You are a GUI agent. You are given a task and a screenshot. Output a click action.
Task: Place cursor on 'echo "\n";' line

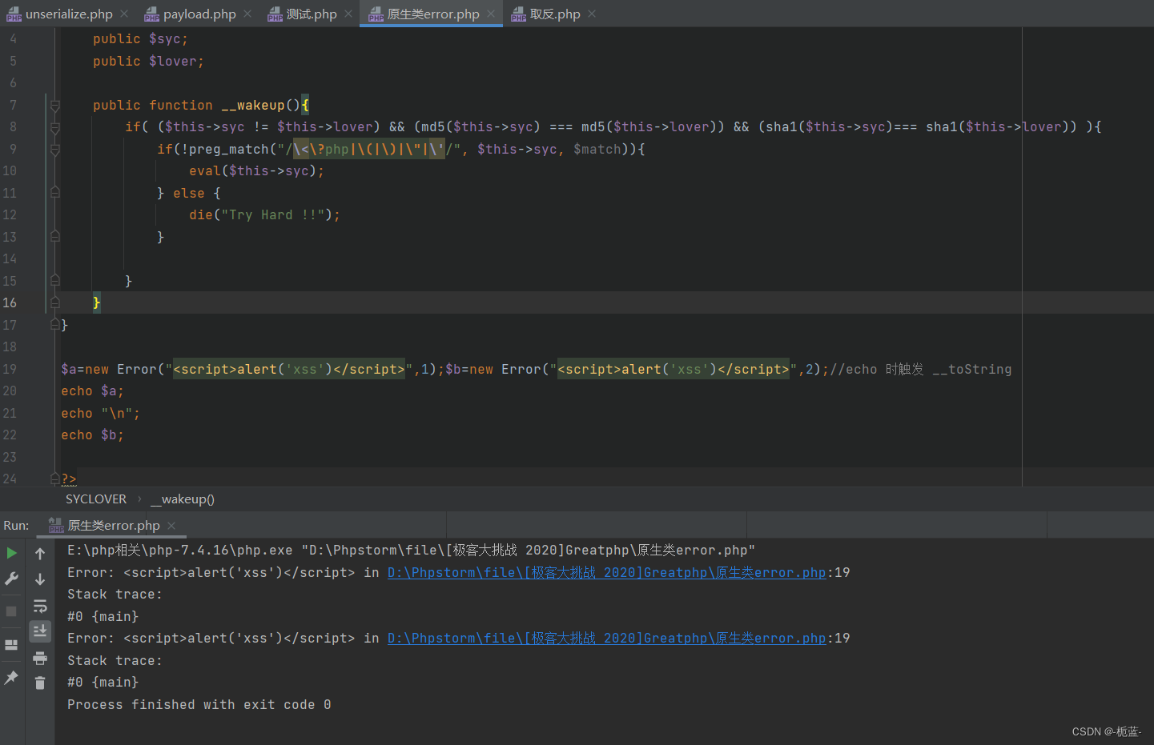tap(100, 414)
